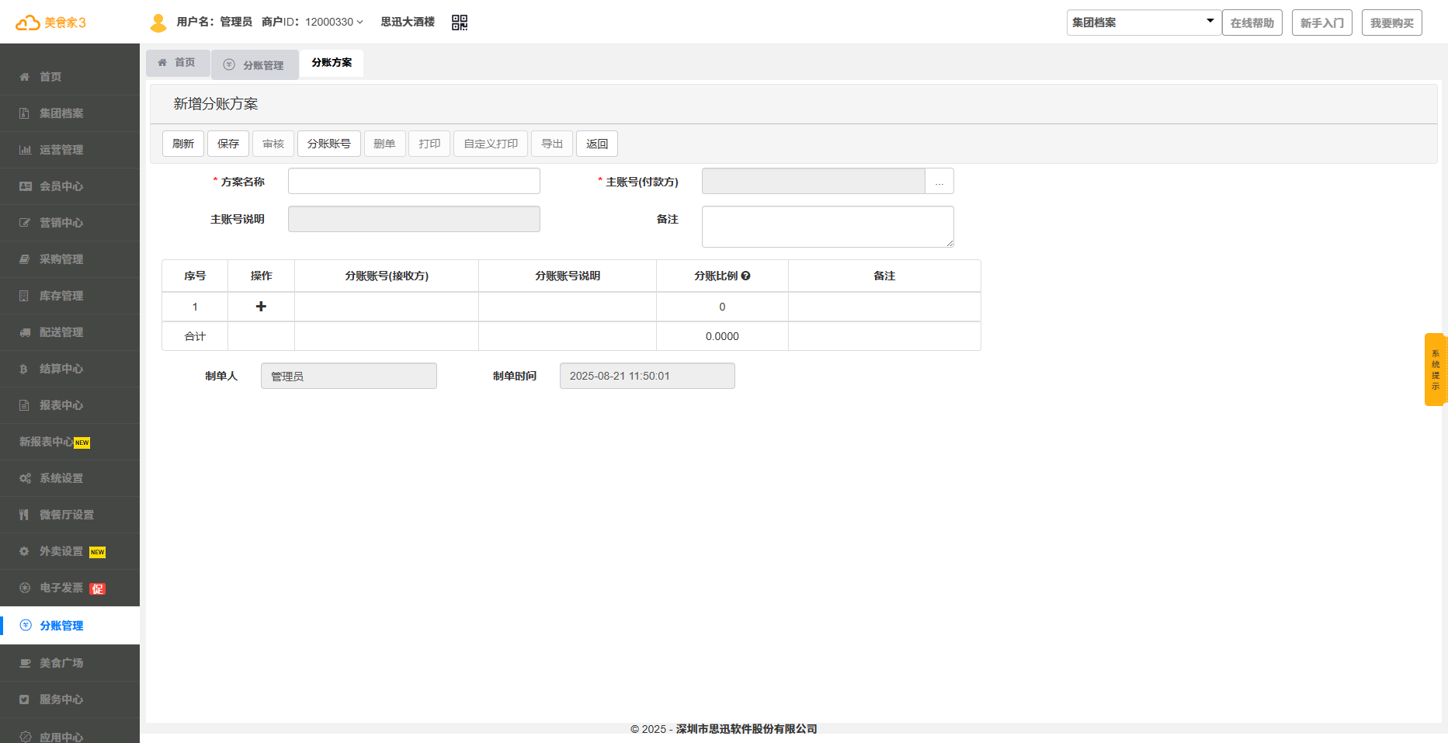Expand the 商户ID dropdown arrow
This screenshot has width=1448, height=743.
(359, 23)
